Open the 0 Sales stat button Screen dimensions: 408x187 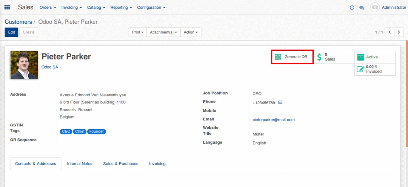pos(333,57)
